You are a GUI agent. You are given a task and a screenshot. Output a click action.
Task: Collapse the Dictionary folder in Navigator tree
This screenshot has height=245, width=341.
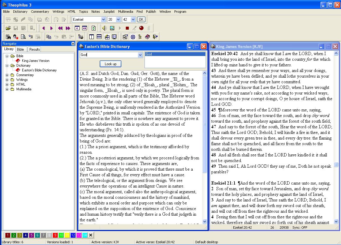pyautogui.click(x=7, y=65)
